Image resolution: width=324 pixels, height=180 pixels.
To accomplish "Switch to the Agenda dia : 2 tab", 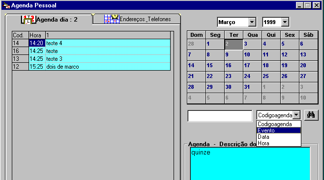I will coord(49,20).
